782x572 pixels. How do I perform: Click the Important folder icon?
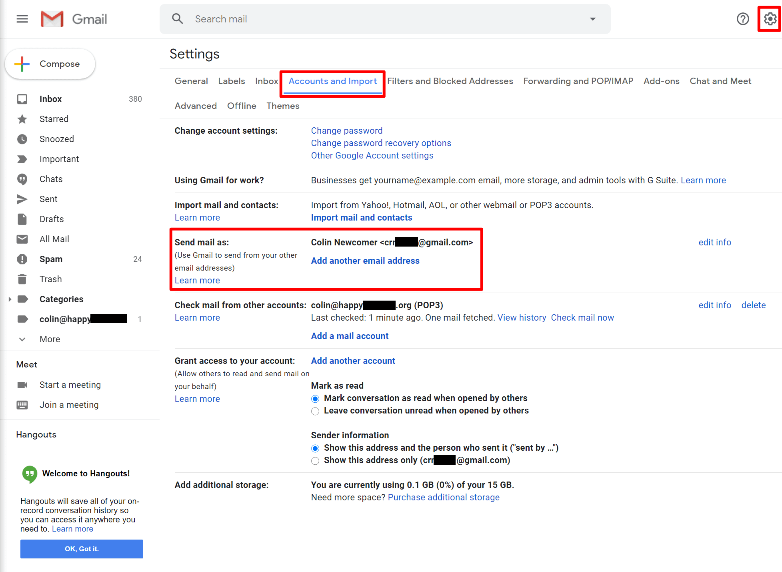(x=22, y=159)
